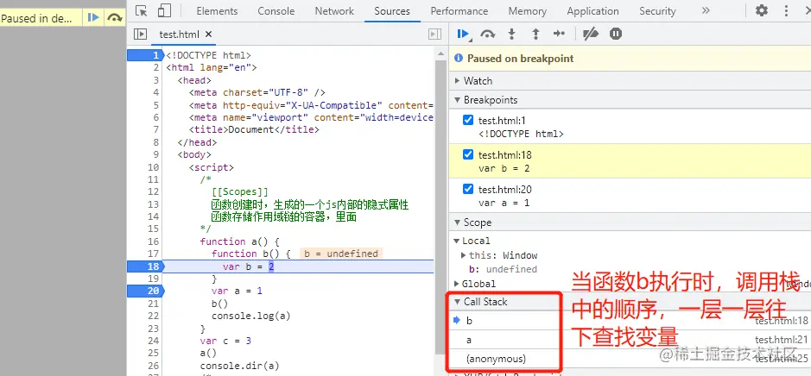Close the test.html file tab
Image resolution: width=811 pixels, height=376 pixels.
[x=208, y=34]
